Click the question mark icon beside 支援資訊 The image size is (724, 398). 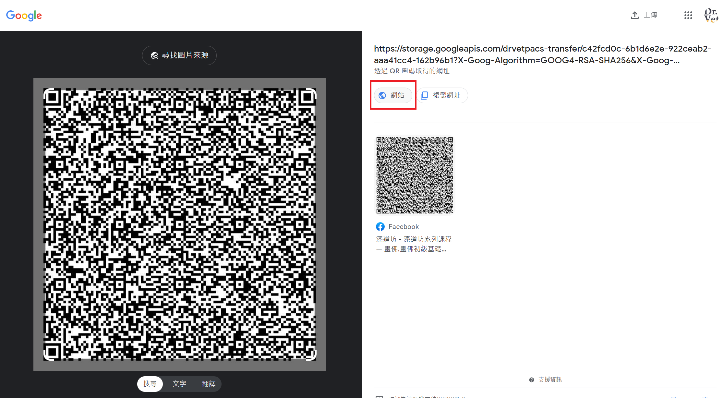click(532, 380)
